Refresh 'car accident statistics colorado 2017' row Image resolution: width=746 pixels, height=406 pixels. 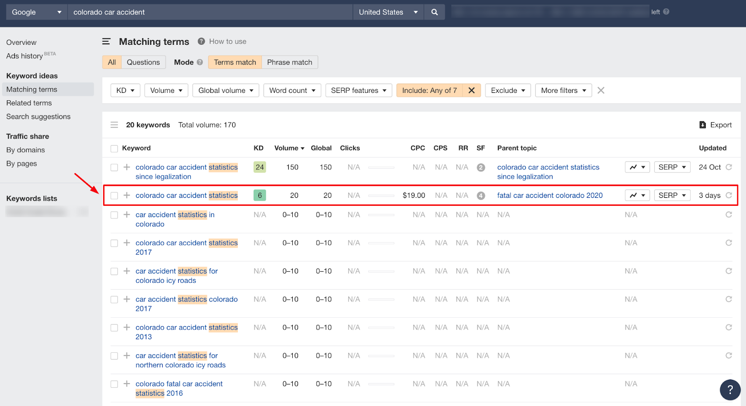tap(729, 299)
